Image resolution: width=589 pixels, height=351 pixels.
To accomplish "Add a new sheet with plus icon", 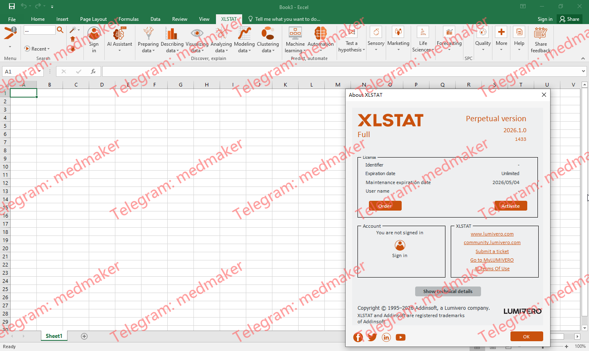I will 84,336.
